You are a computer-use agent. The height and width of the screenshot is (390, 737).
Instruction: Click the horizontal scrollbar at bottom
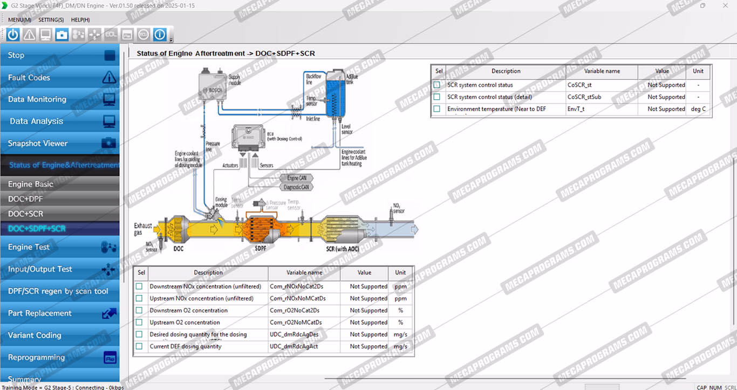(x=486, y=379)
